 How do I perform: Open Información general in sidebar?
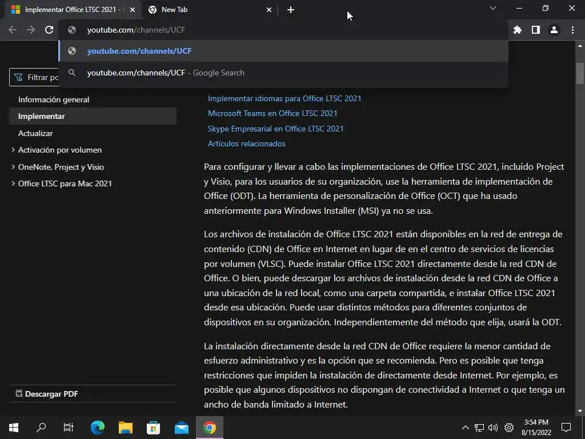point(54,99)
